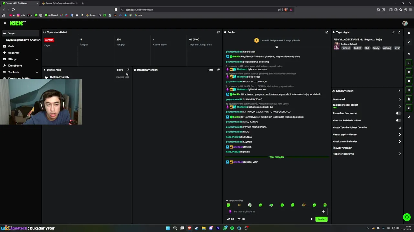Expand the Stüdyo sidebar section
The height and width of the screenshot is (232, 414).
[x=37, y=59]
